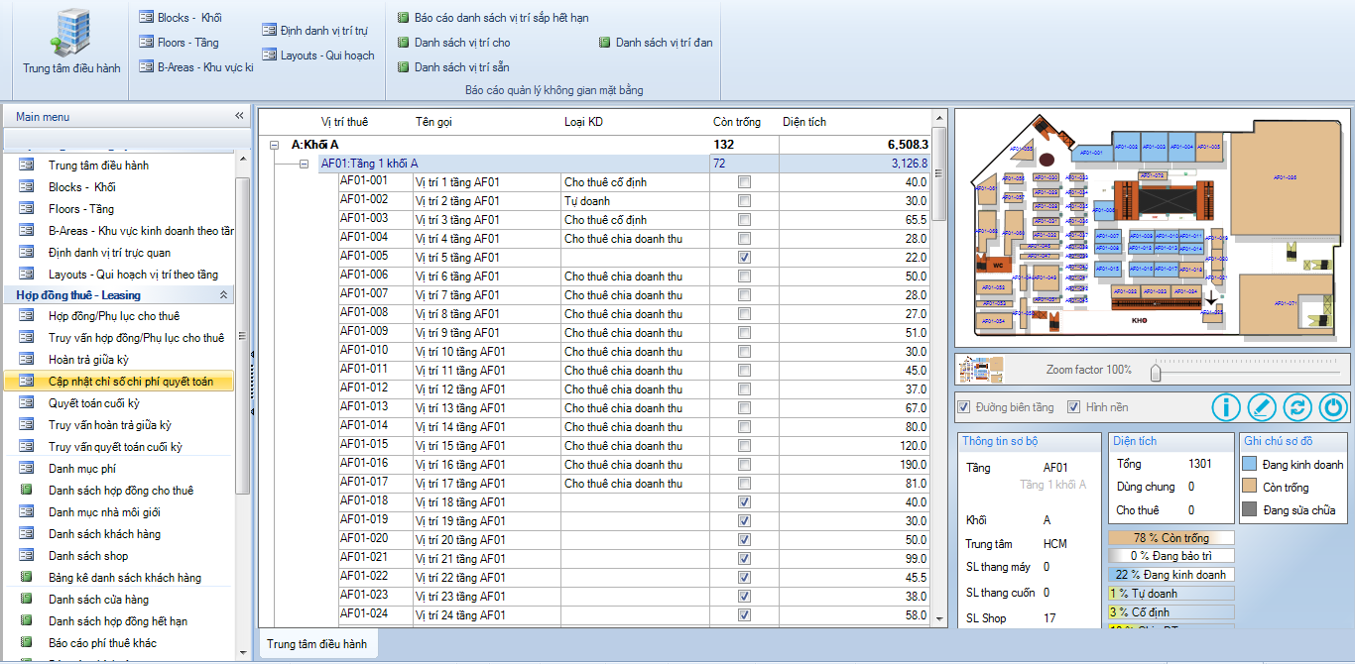Open Danh sách hợp đồng cho thuê report
Viewport: 1355px width, 664px height.
(x=121, y=491)
